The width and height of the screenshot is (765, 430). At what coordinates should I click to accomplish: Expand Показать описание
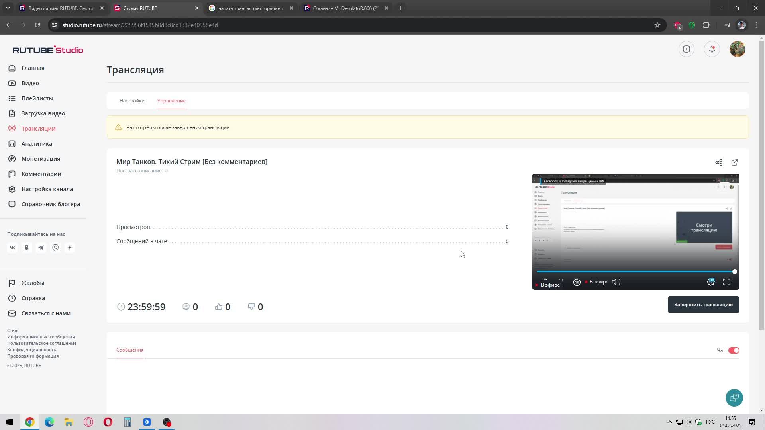point(142,171)
